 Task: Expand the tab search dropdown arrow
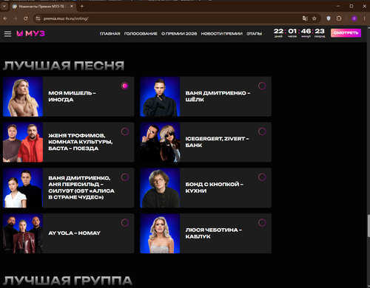click(x=4, y=7)
